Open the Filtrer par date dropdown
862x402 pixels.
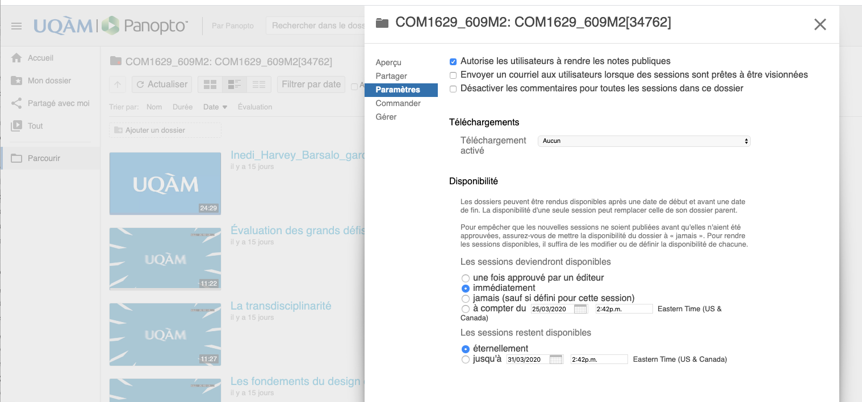point(311,84)
